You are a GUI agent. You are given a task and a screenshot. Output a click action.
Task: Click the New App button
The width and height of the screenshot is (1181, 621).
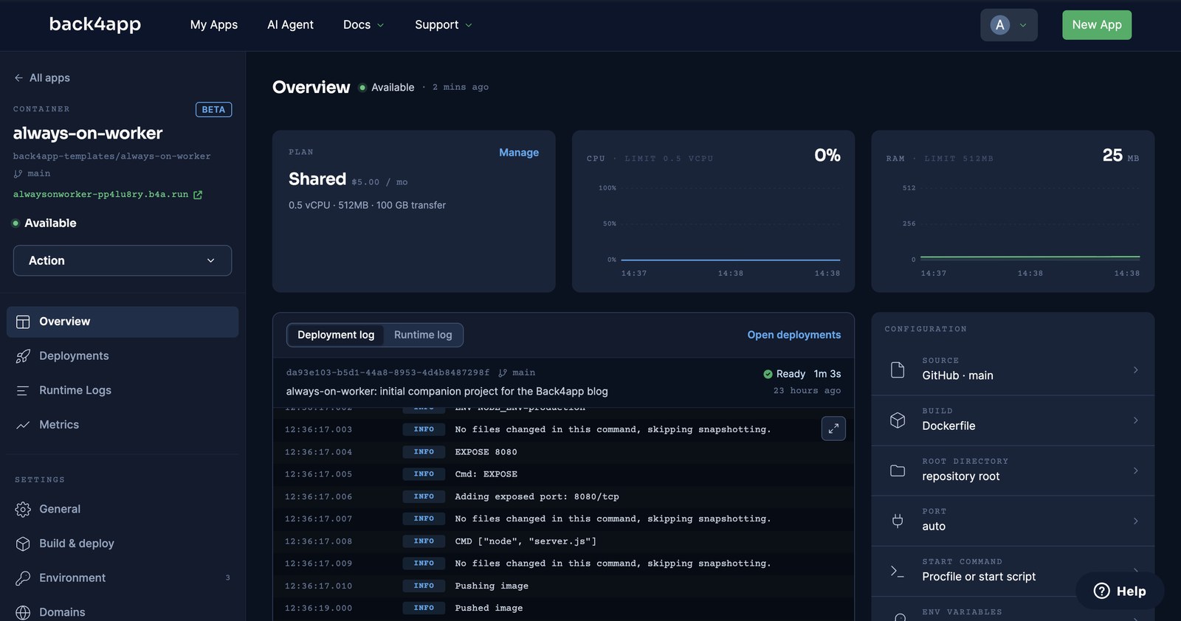(1096, 25)
